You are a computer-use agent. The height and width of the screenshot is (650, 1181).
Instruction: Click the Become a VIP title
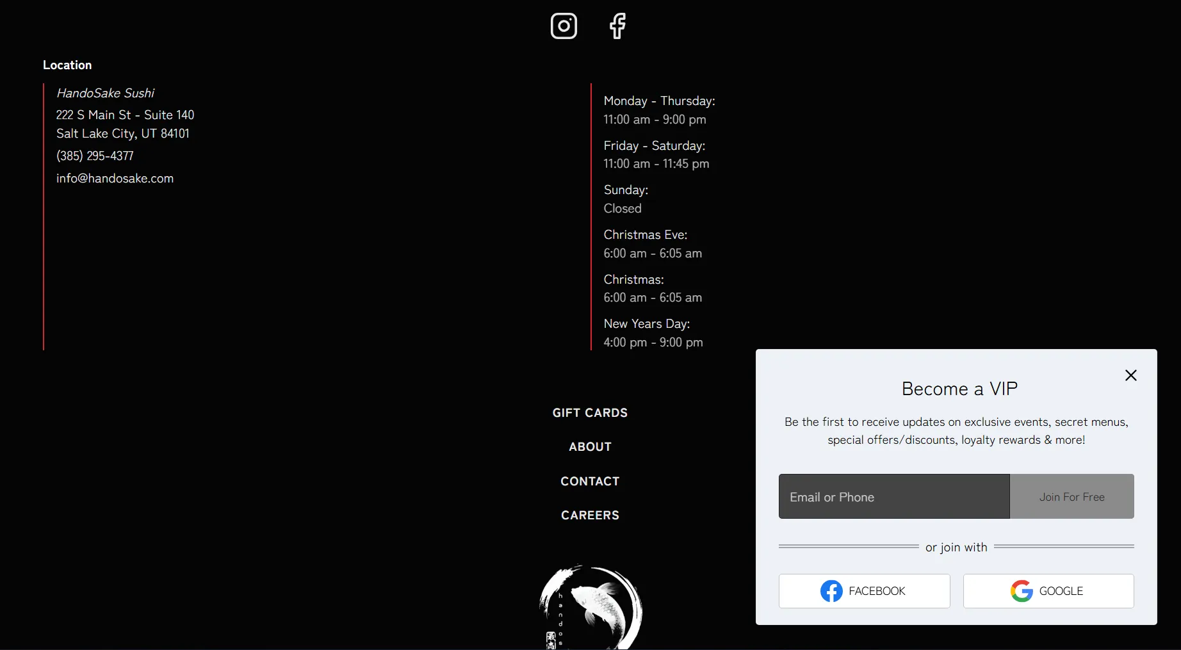click(959, 388)
